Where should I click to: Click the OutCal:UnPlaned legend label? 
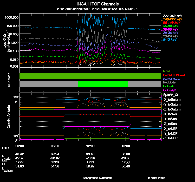click(174, 75)
